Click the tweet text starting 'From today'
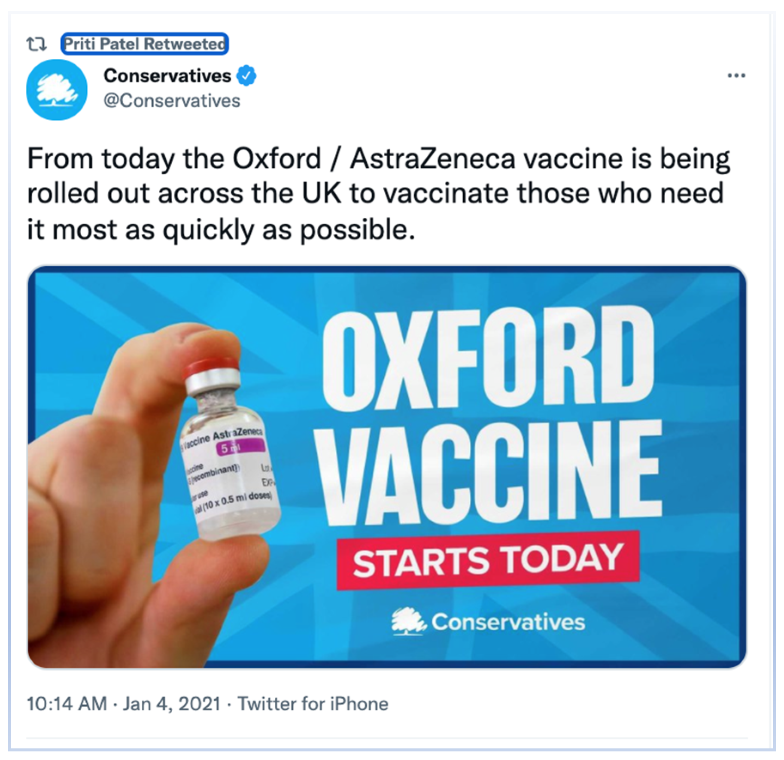The height and width of the screenshot is (760, 784). pyautogui.click(x=378, y=194)
